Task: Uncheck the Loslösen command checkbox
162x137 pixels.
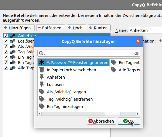Action: (x=6, y=41)
